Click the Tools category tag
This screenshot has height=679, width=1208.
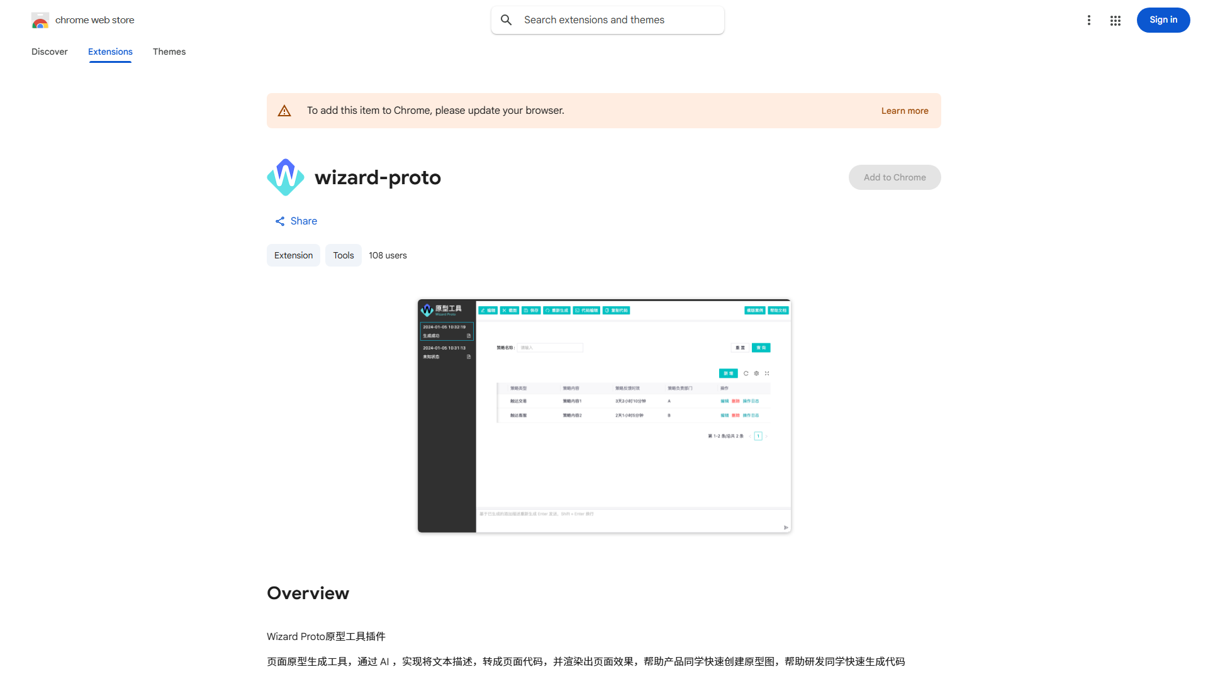point(343,255)
